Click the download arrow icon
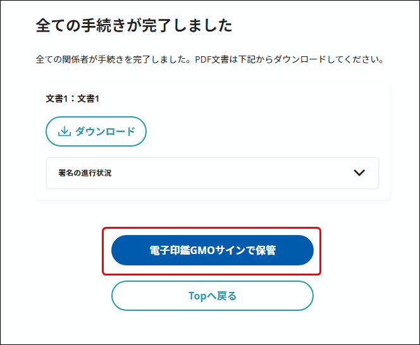This screenshot has height=345, width=420. (x=65, y=131)
